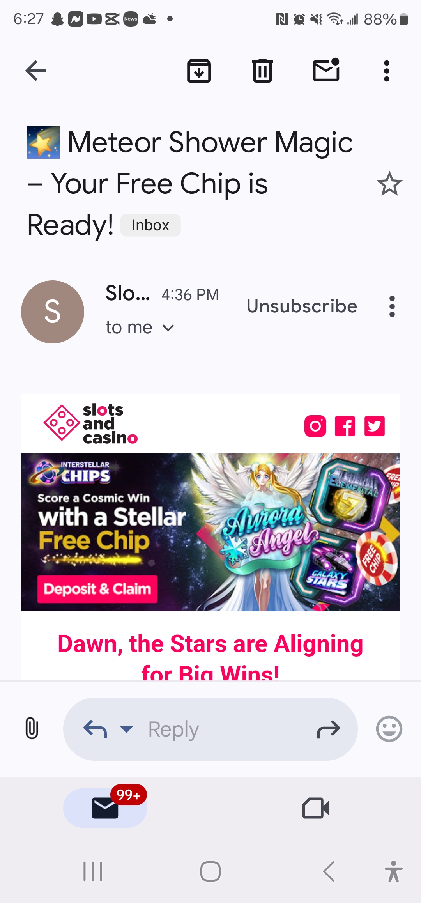The width and height of the screenshot is (421, 903).
Task: Open the Instagram icon in email
Action: (x=315, y=426)
